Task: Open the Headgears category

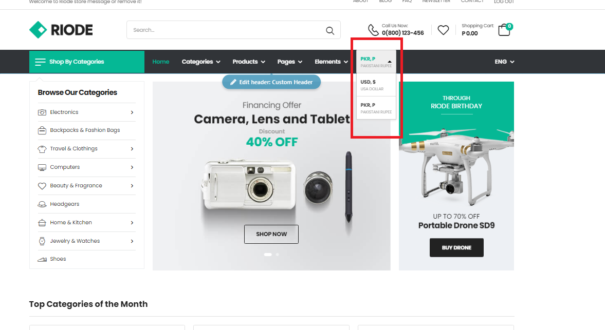Action: coord(64,204)
